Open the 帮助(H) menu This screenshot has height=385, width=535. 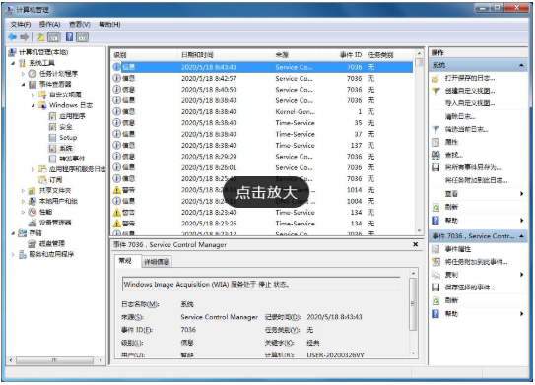pos(109,25)
